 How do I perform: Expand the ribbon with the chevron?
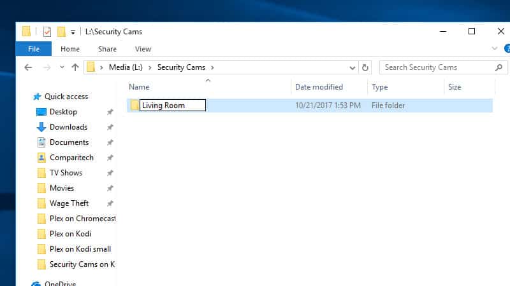tap(495, 49)
